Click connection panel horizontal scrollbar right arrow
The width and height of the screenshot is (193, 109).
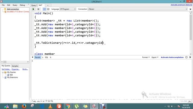pos(28,62)
